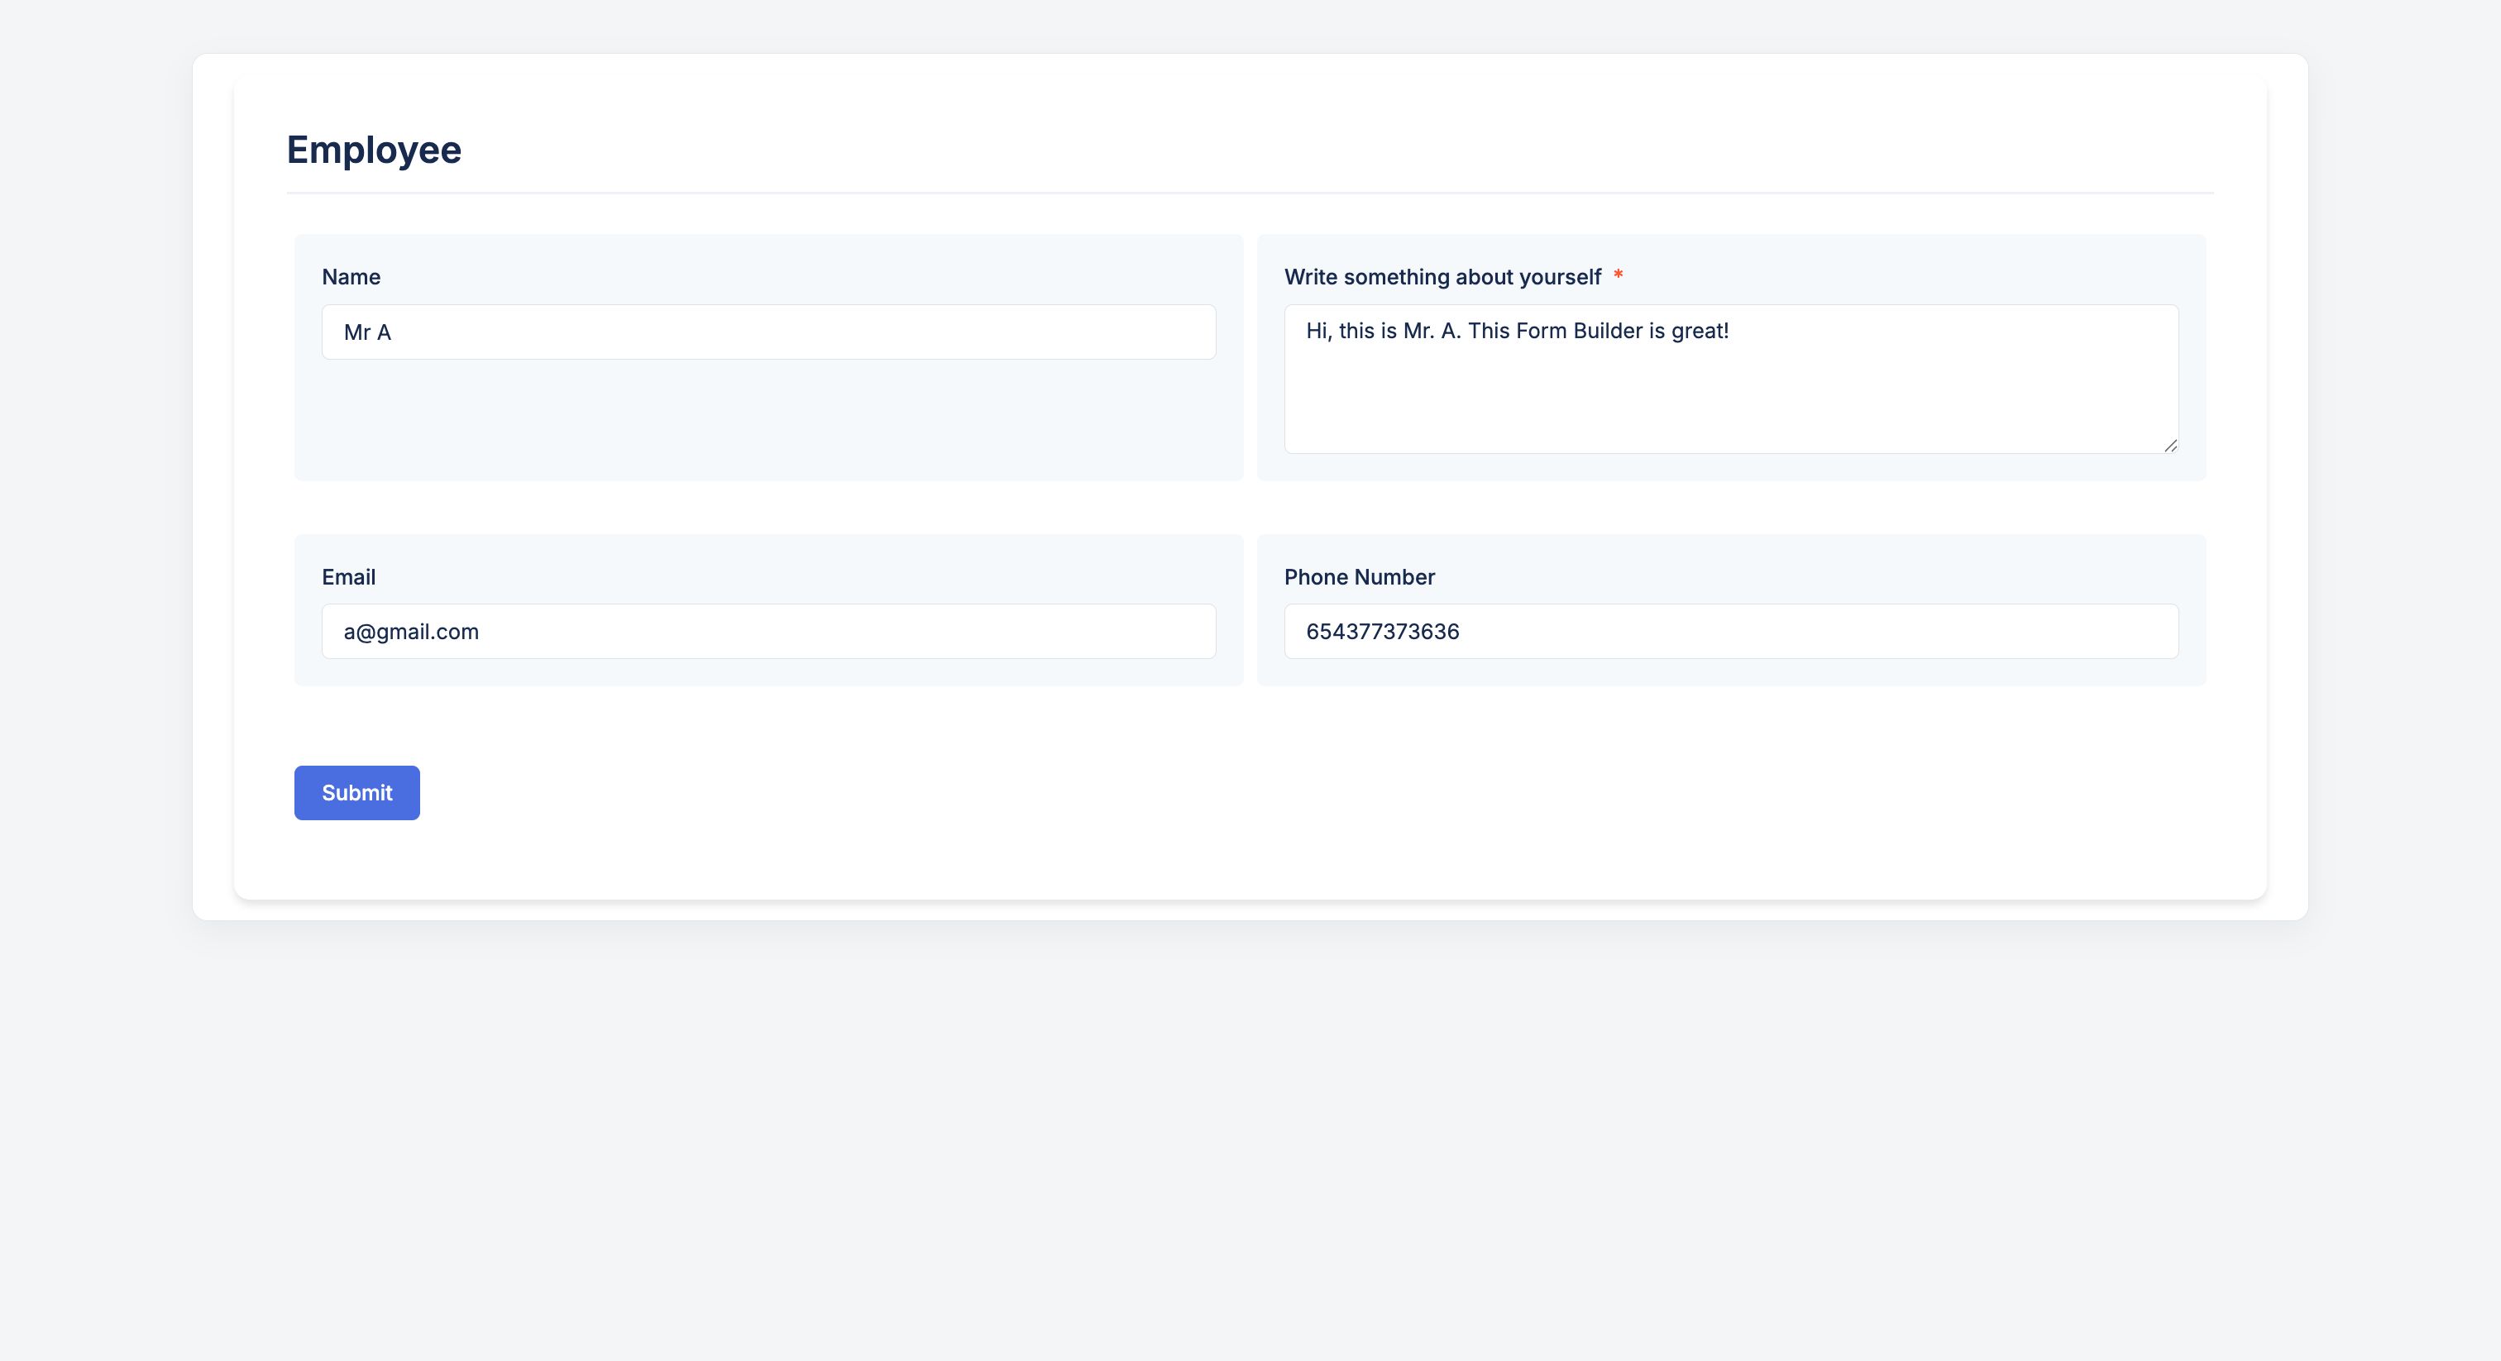Click the Employee form heading
The width and height of the screenshot is (2501, 1361).
point(374,150)
